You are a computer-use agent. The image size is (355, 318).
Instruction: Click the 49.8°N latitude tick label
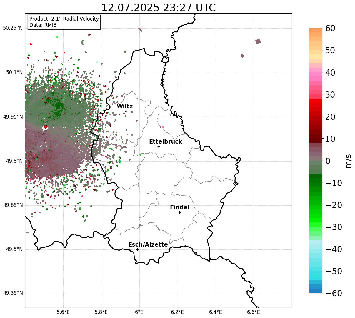click(x=14, y=161)
